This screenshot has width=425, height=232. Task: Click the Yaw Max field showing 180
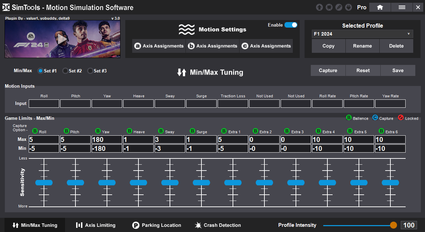pyautogui.click(x=107, y=139)
